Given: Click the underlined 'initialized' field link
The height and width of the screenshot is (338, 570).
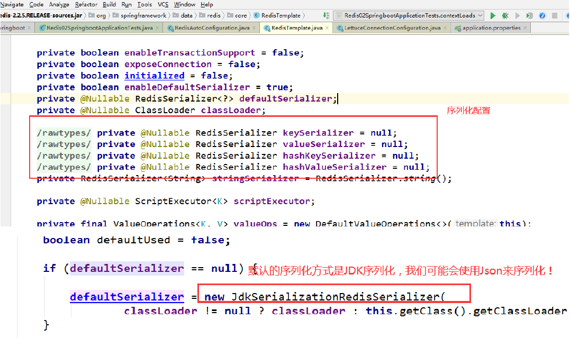Looking at the screenshot, I should [x=155, y=76].
